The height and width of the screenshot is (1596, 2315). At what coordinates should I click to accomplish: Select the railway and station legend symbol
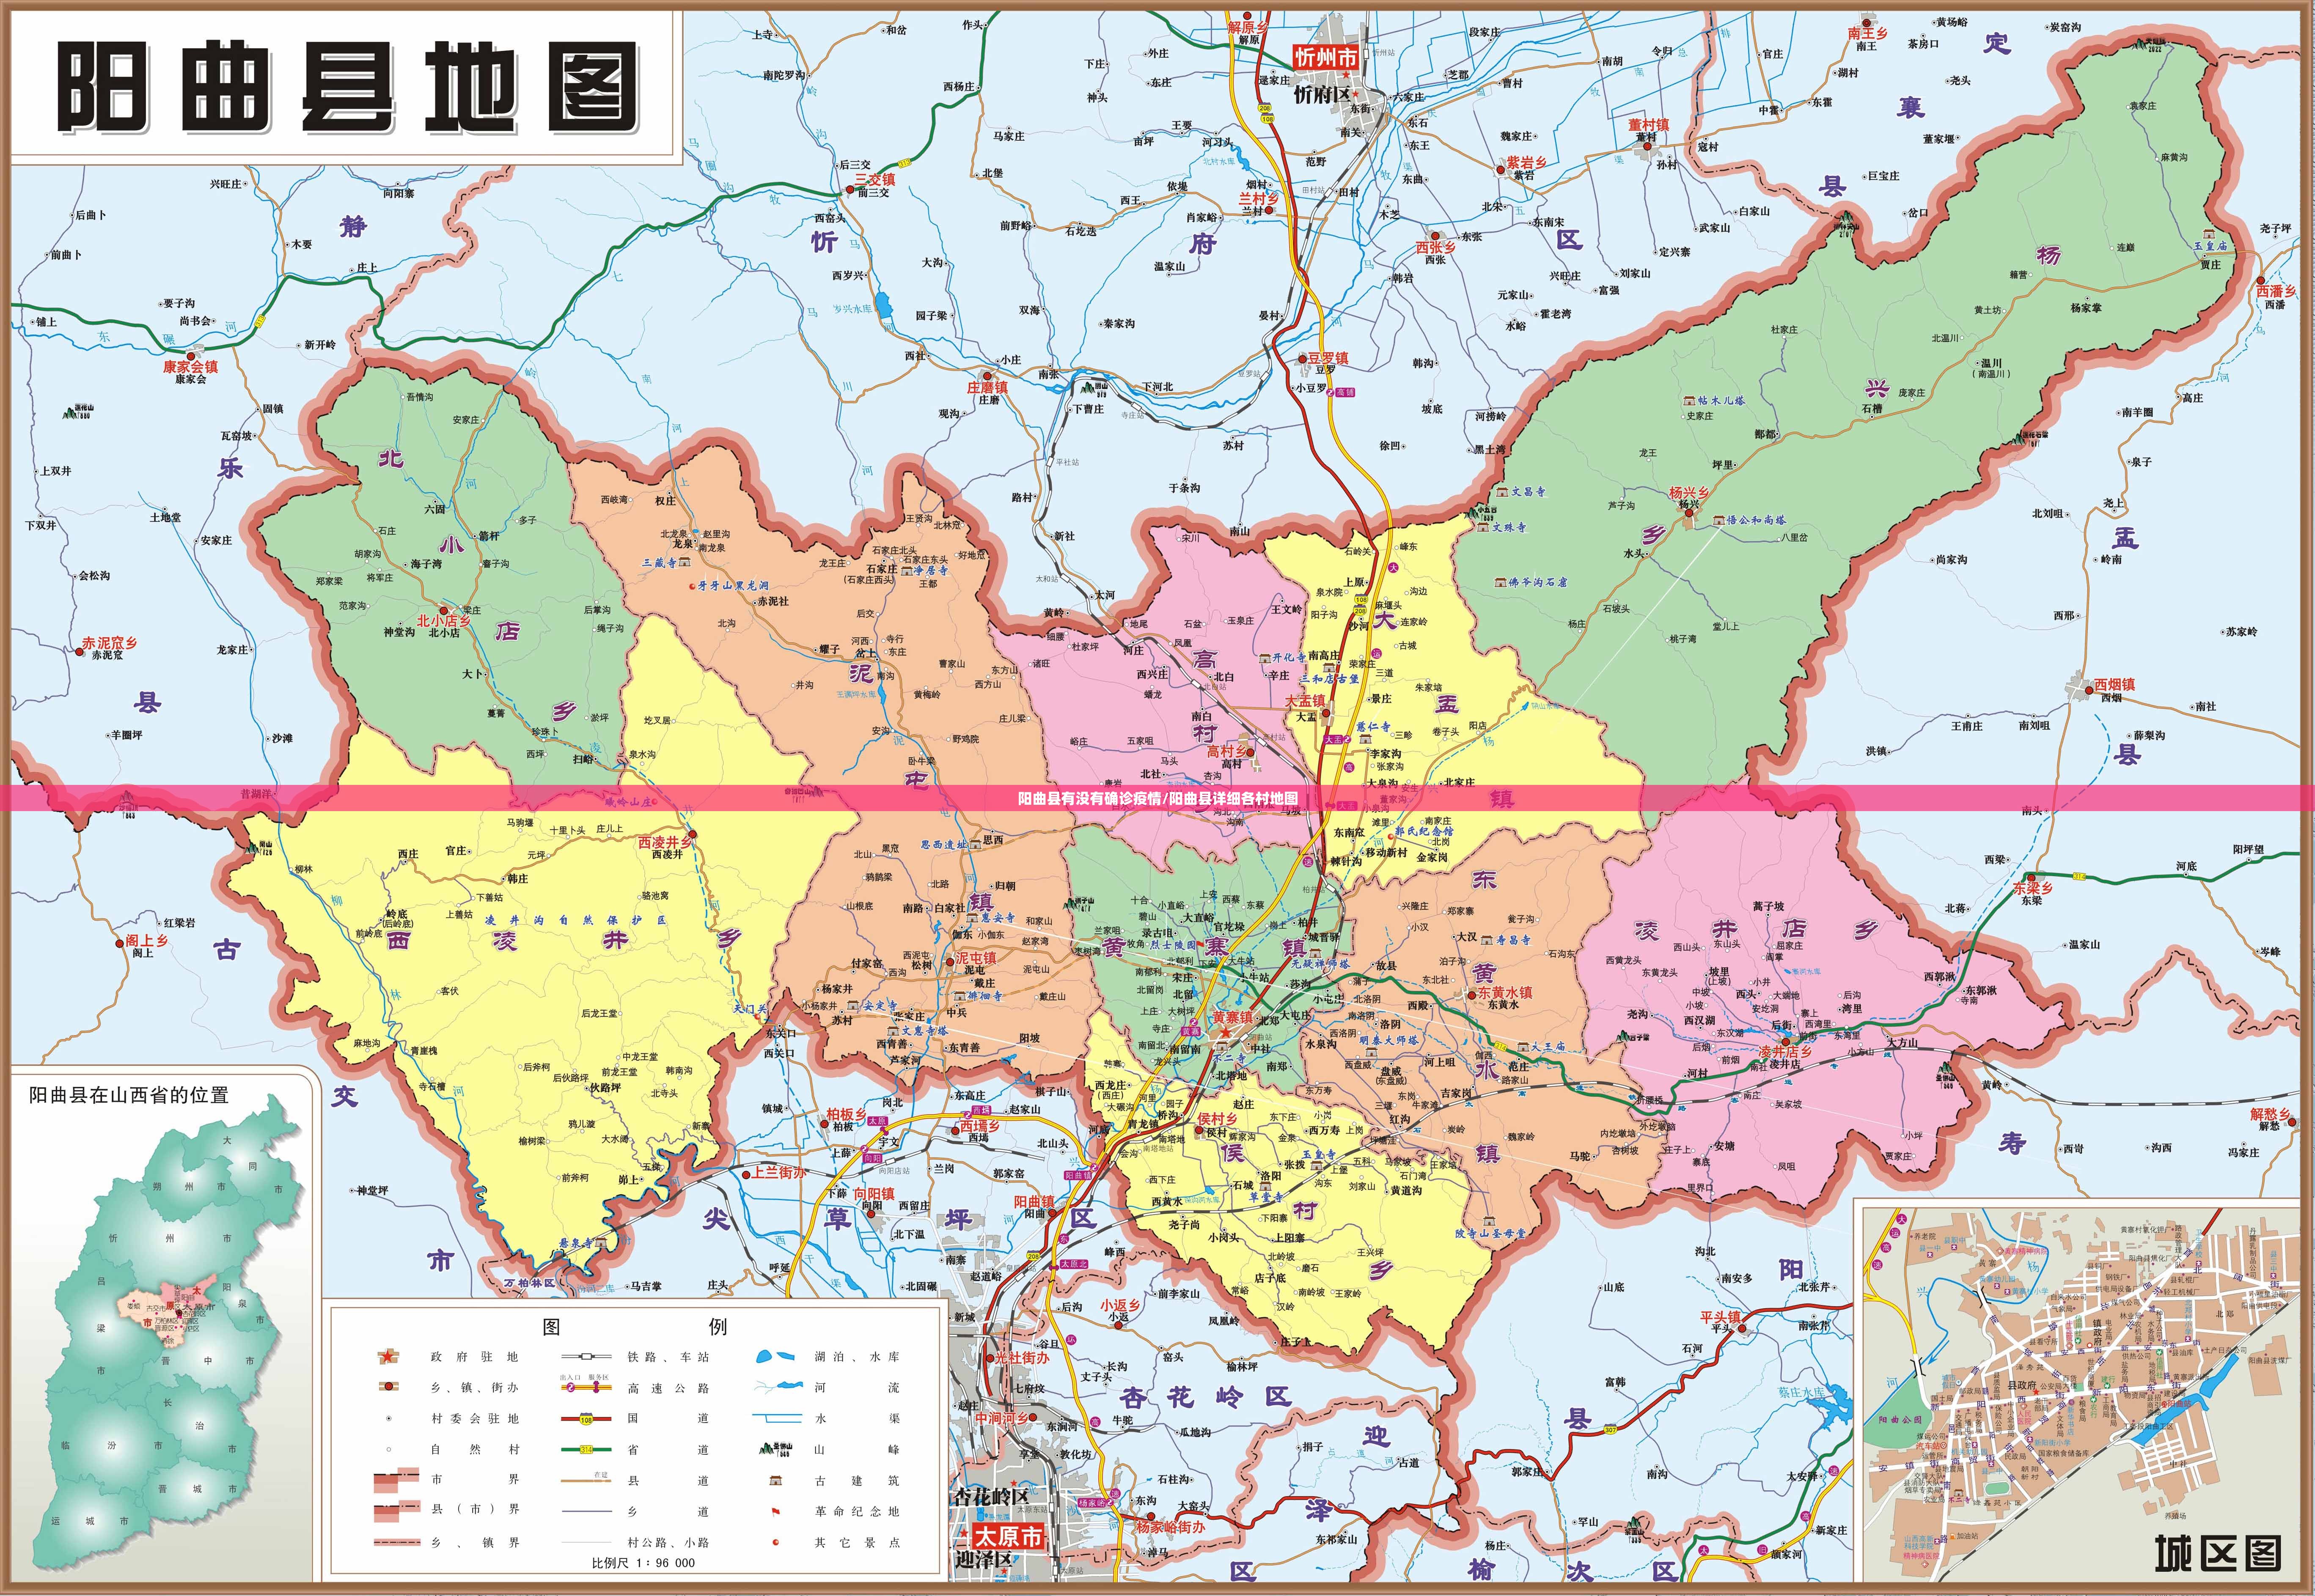[x=586, y=1357]
